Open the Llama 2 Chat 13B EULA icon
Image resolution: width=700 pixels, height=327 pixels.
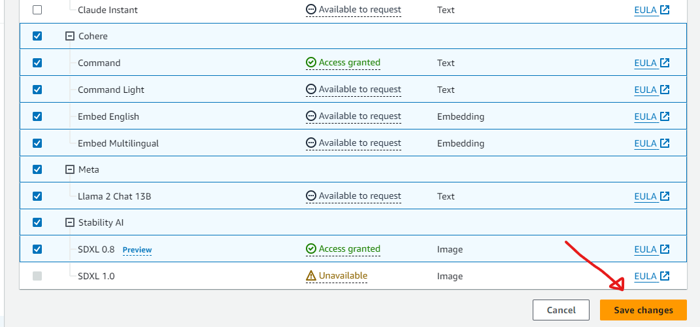(x=665, y=196)
